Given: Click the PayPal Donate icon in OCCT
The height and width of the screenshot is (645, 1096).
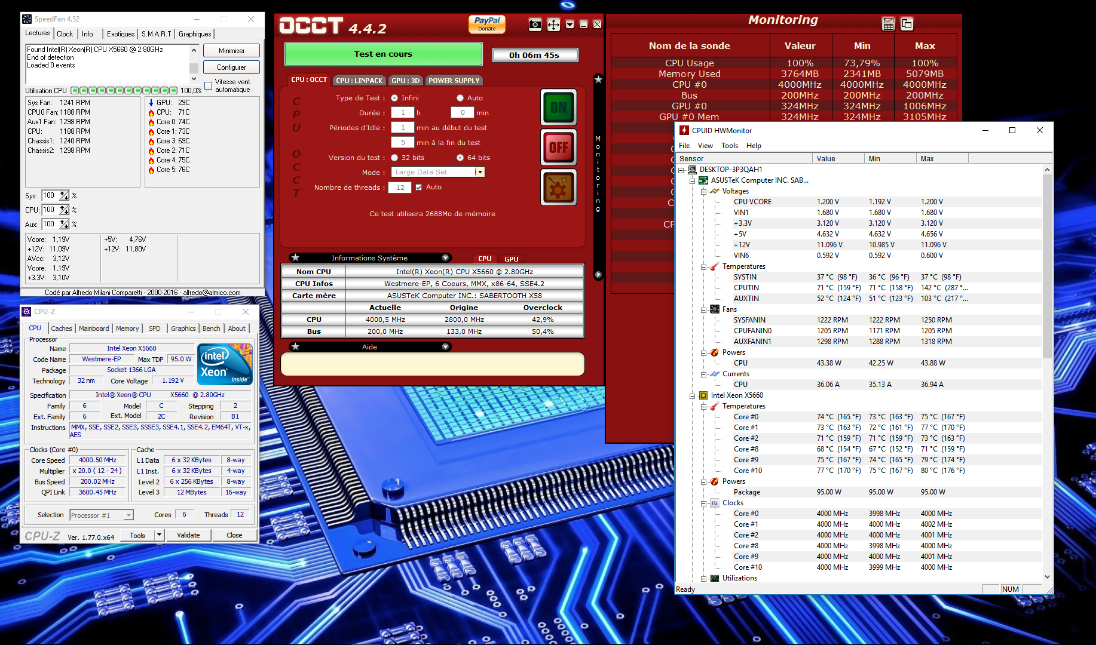Looking at the screenshot, I should [487, 24].
